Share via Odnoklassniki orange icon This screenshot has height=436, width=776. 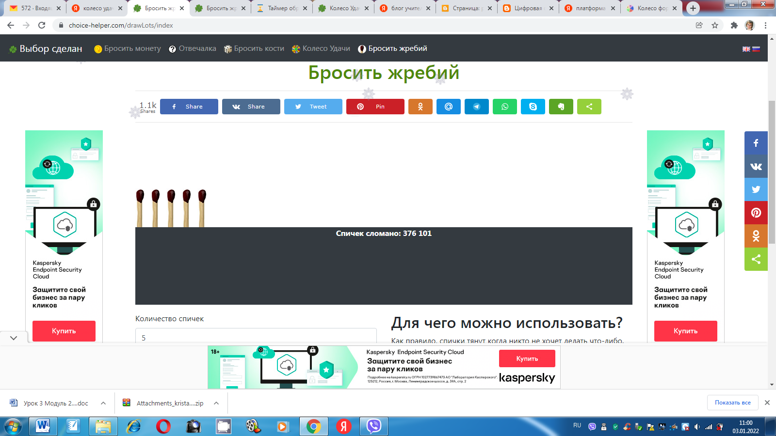(x=420, y=107)
